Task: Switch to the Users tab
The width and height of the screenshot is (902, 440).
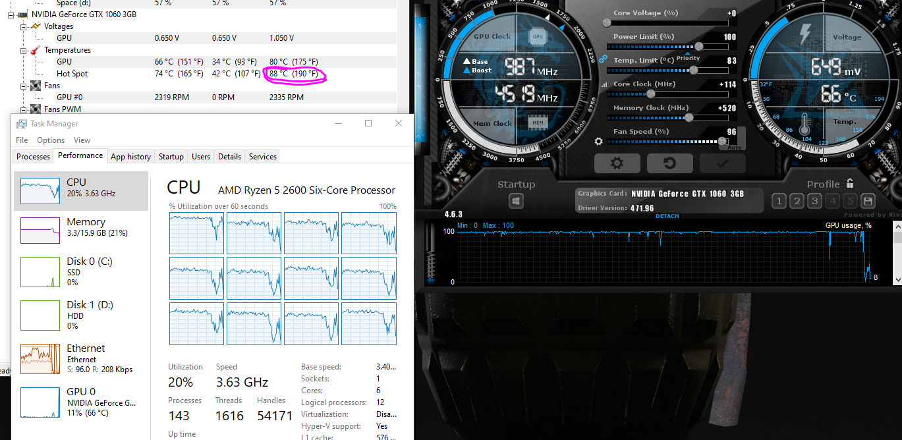Action: click(201, 156)
